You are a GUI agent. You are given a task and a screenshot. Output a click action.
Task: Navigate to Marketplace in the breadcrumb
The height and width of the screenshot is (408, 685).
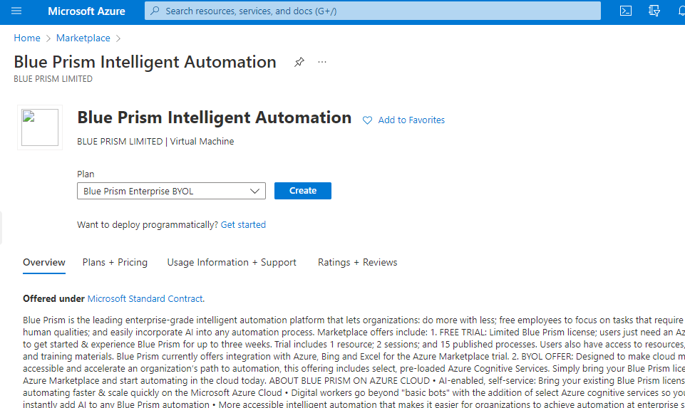[x=83, y=38]
